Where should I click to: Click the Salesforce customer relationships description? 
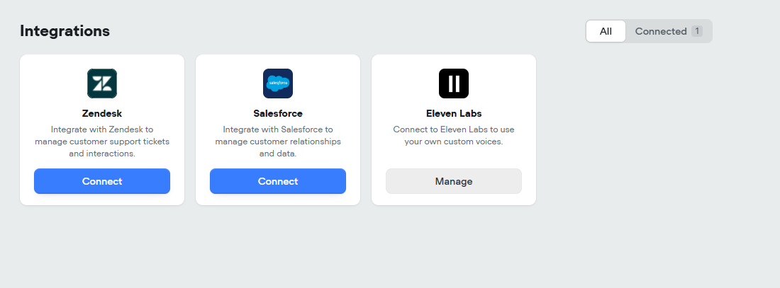[x=277, y=142]
